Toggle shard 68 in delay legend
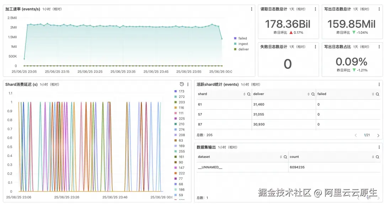This screenshot has width=384, height=204. click(179, 184)
